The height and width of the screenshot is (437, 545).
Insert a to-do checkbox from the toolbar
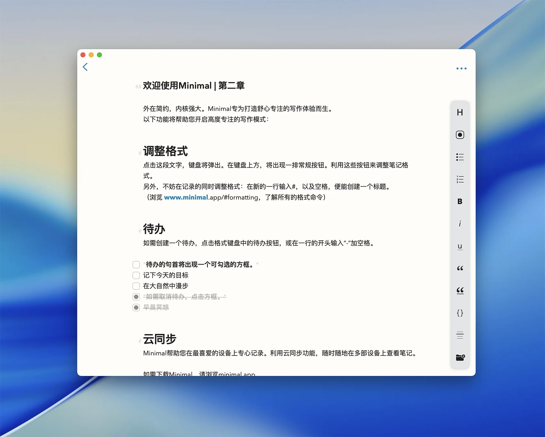click(460, 135)
